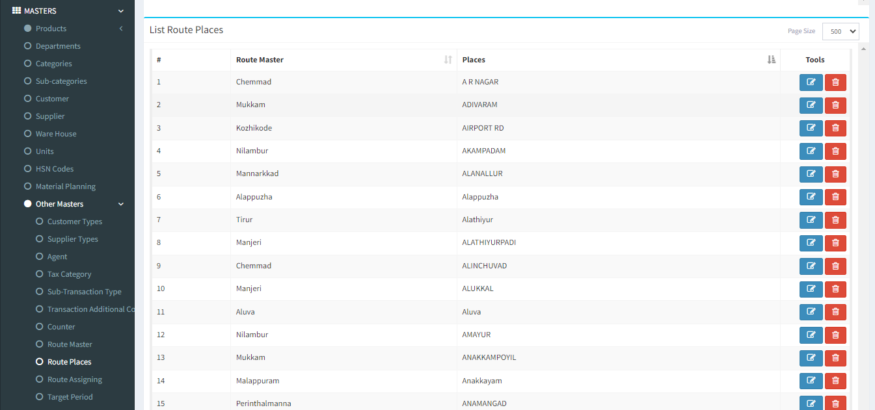Open the Customer master

click(52, 99)
